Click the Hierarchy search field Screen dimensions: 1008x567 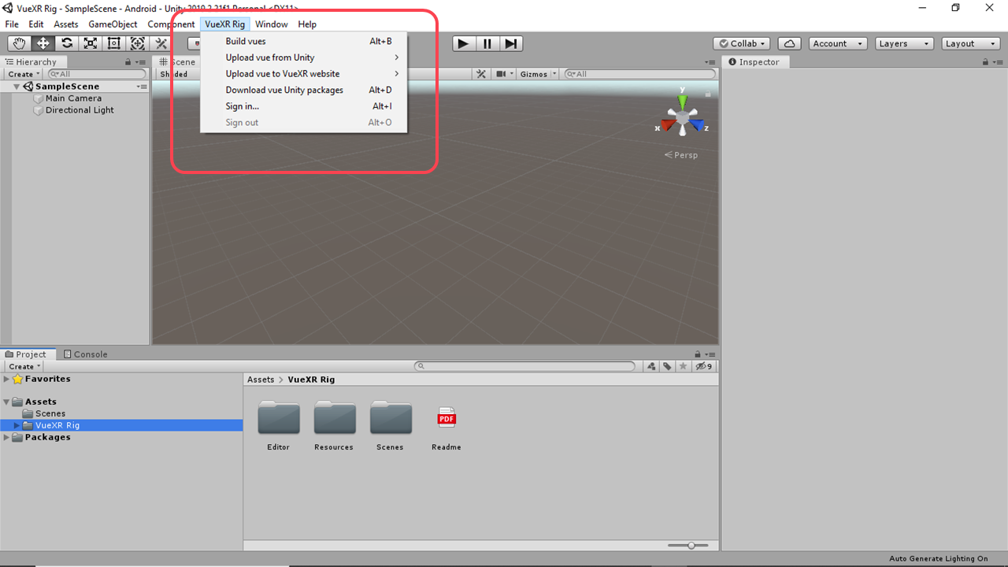[x=97, y=74]
